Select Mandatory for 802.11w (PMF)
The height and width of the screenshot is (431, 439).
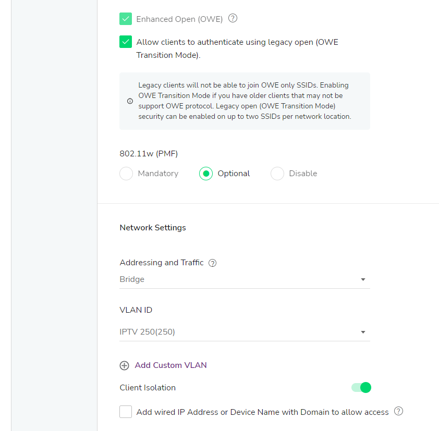point(126,174)
